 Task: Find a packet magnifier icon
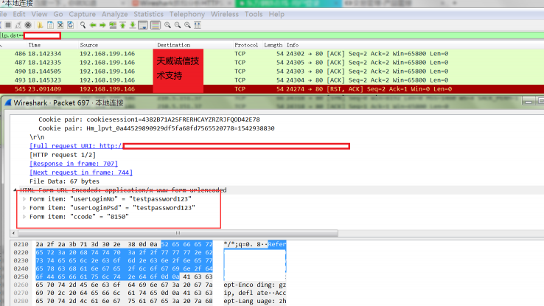click(x=83, y=25)
